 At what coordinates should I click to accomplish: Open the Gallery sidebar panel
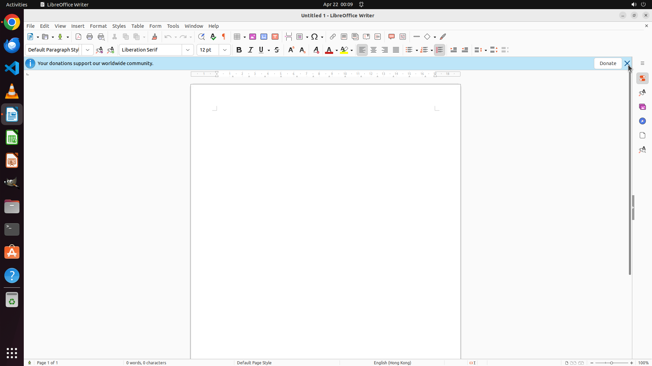coord(642,107)
